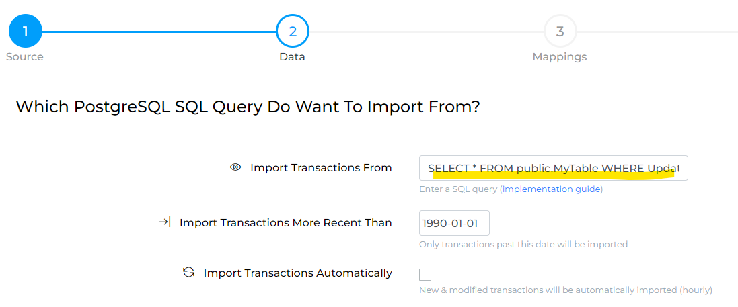
Task: Select the Data step label
Action: tap(292, 57)
